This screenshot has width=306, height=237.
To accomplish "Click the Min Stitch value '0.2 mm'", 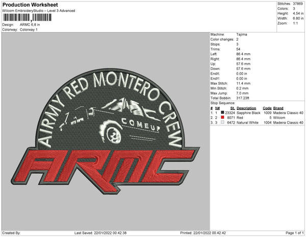I will 242,88.
